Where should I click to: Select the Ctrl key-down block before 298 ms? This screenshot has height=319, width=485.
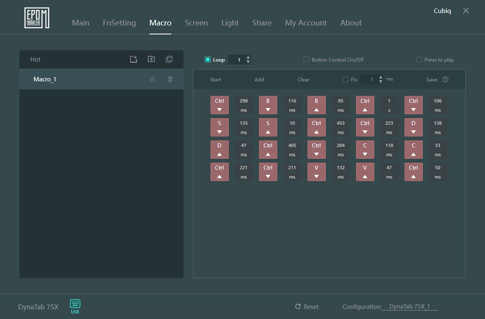pyautogui.click(x=219, y=105)
